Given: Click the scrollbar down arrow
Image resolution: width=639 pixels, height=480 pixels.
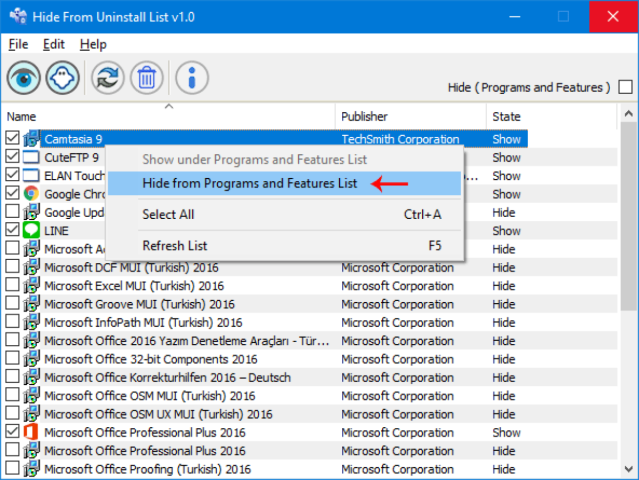Looking at the screenshot, I should pos(628,469).
